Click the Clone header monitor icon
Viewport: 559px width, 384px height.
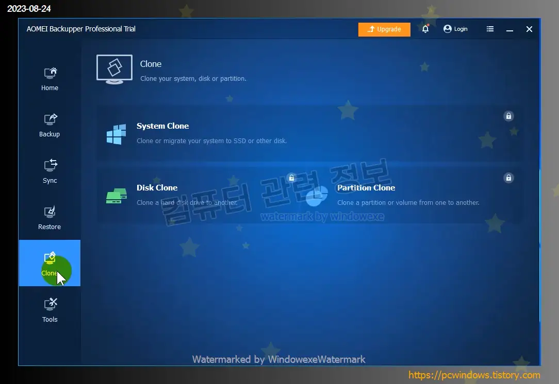point(114,69)
